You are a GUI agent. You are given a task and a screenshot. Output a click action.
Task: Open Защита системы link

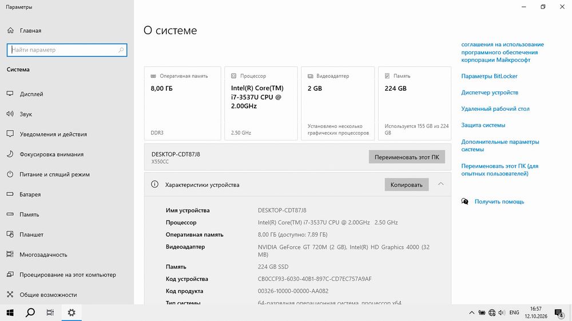coord(483,125)
